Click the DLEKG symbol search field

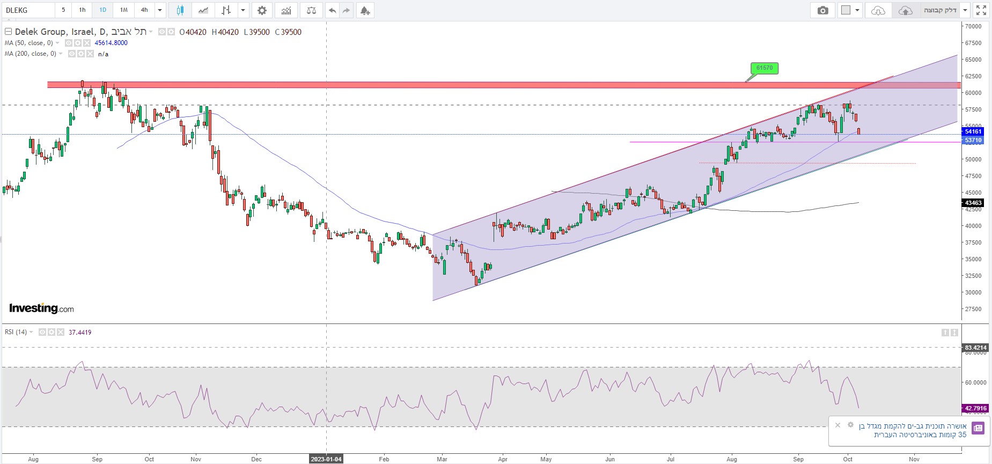[28, 10]
